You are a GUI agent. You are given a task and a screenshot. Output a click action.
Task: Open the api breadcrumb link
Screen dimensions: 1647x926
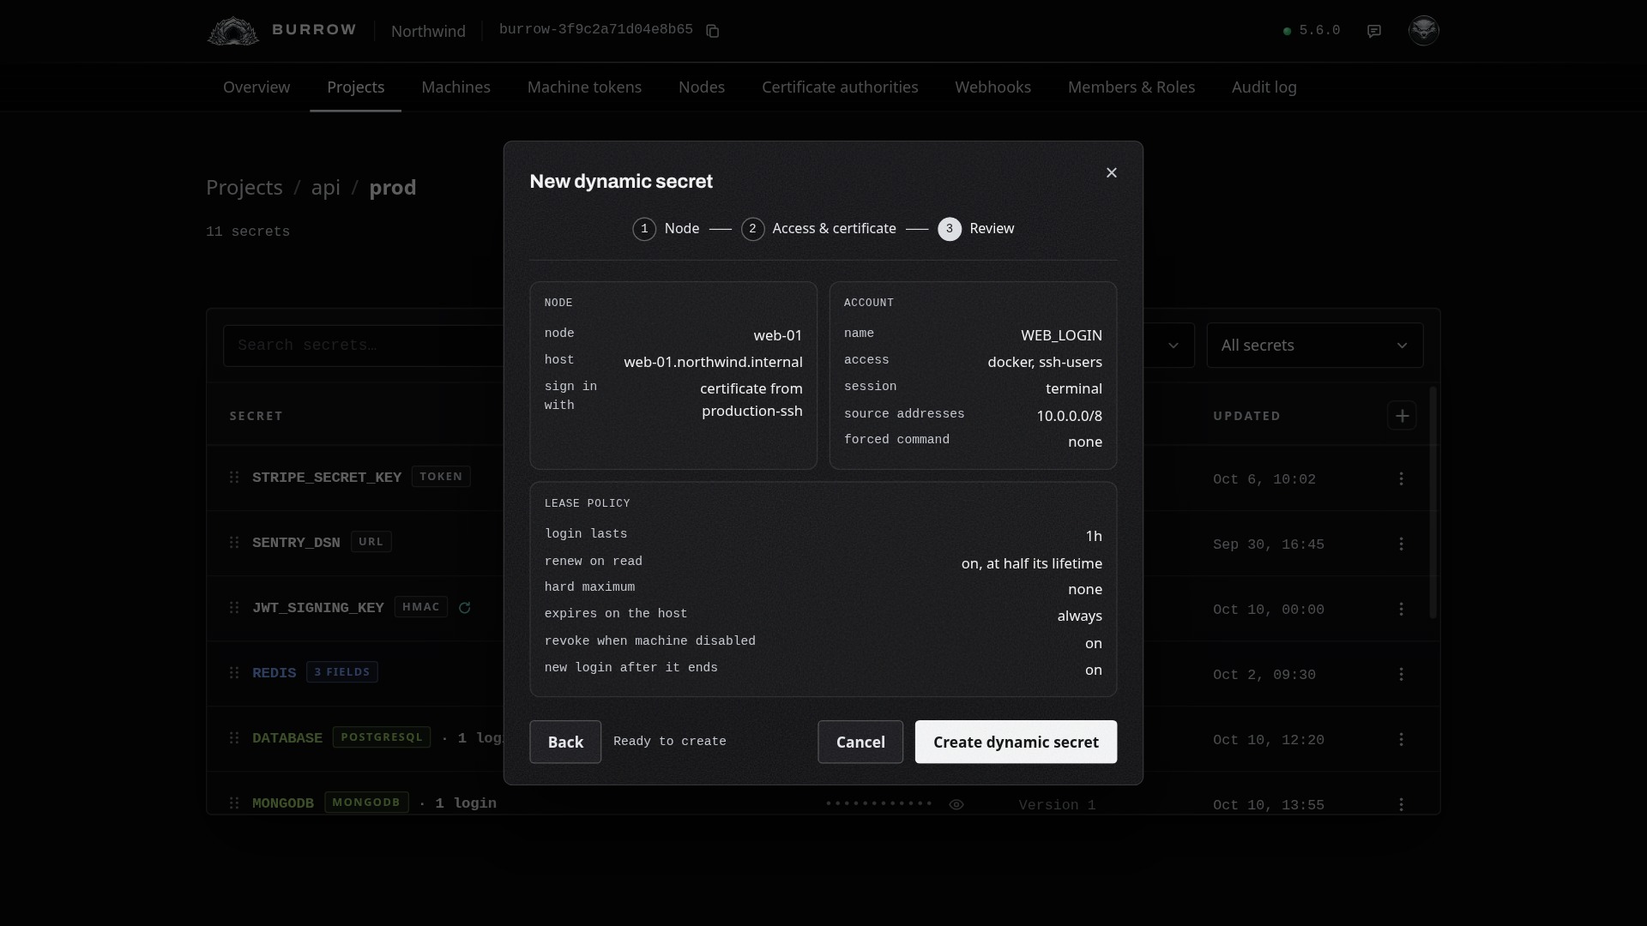pos(326,188)
